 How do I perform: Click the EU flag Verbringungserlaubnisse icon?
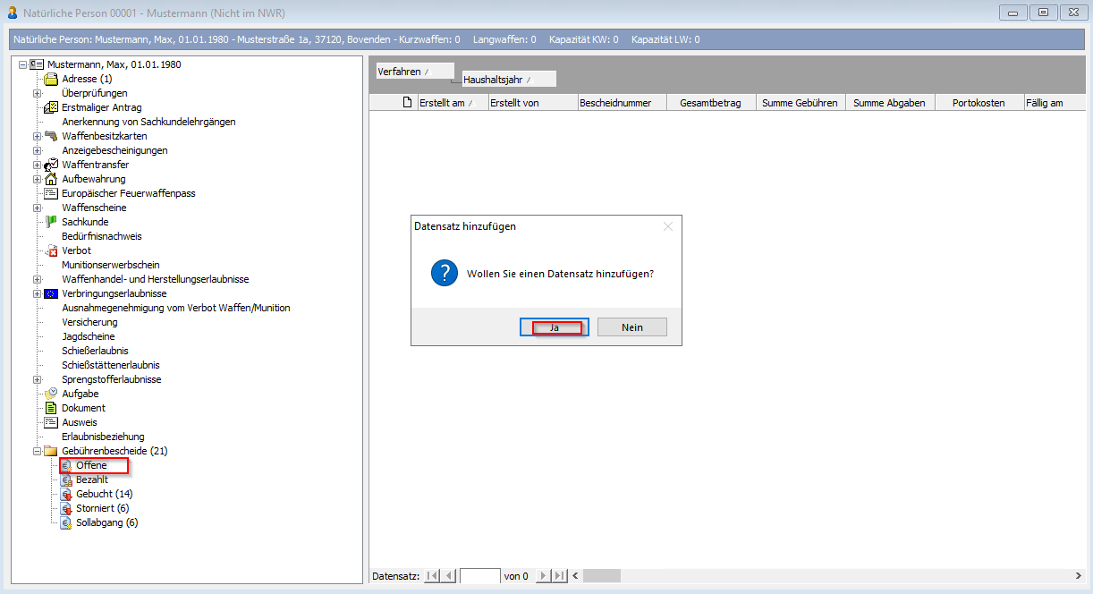(x=51, y=293)
